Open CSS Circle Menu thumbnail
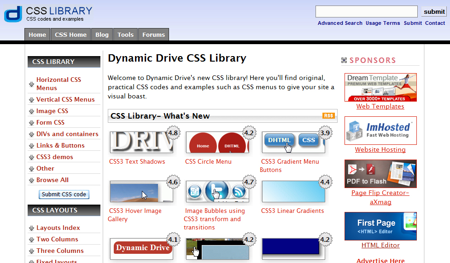Image resolution: width=450 pixels, height=263 pixels. click(x=217, y=142)
